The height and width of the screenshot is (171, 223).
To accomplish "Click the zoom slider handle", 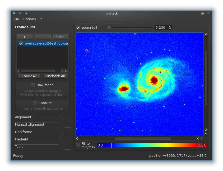I will tap(109, 28).
